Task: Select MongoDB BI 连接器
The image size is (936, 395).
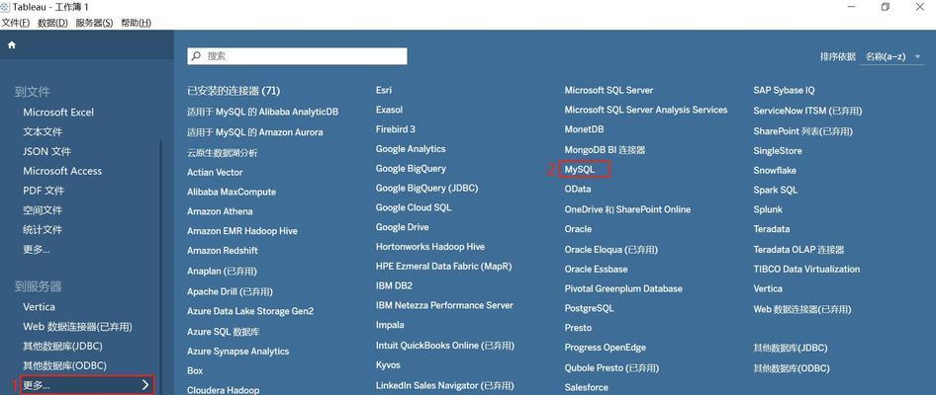Action: (605, 150)
